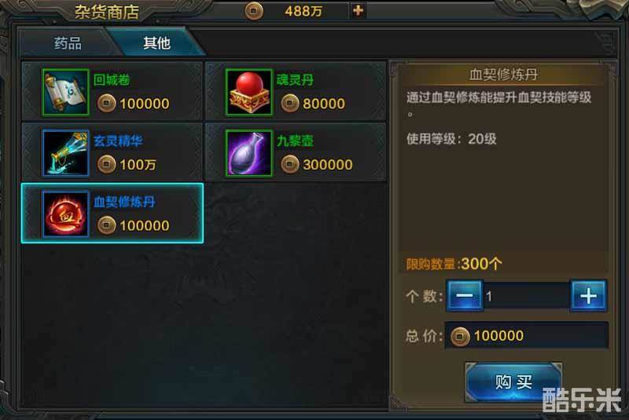Click the 购买 purchase button
Image resolution: width=629 pixels, height=420 pixels.
pyautogui.click(x=513, y=382)
